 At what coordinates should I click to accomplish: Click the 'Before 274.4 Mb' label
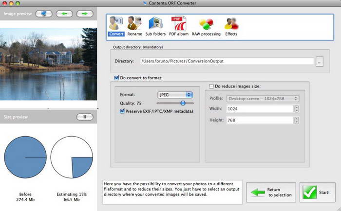point(25,197)
